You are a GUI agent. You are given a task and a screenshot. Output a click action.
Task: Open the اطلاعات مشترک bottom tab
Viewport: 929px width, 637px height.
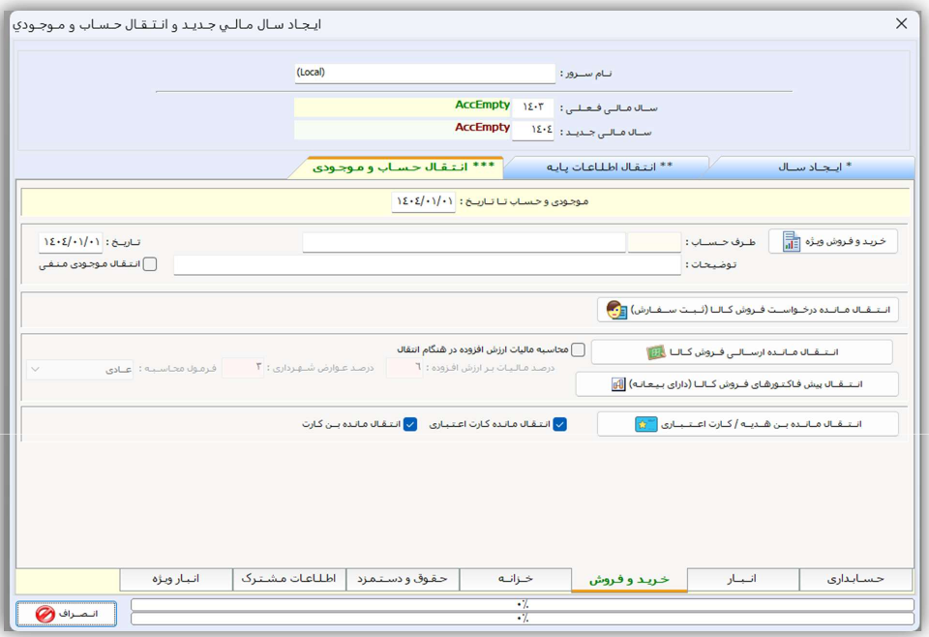click(x=289, y=579)
